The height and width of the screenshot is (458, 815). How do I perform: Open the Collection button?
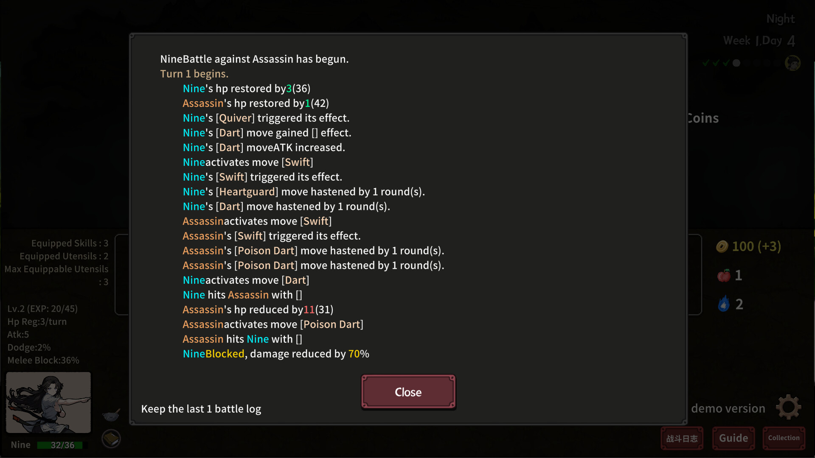coord(784,438)
